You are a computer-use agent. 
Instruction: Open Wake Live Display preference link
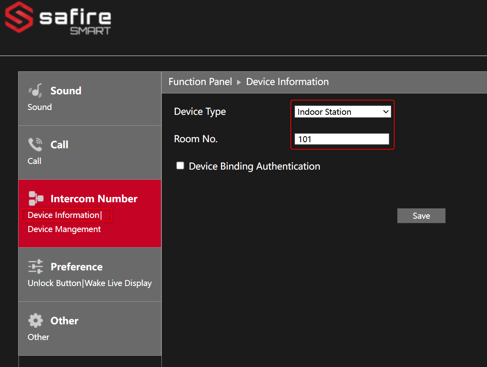click(x=118, y=283)
